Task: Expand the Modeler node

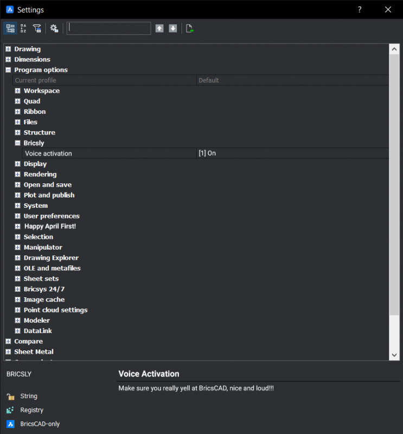Action: 17,321
